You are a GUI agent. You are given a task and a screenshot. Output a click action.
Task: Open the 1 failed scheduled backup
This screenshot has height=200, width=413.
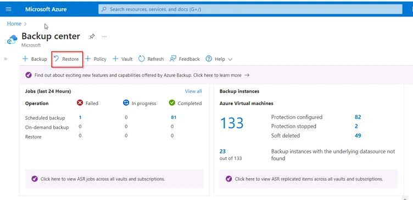(x=80, y=117)
